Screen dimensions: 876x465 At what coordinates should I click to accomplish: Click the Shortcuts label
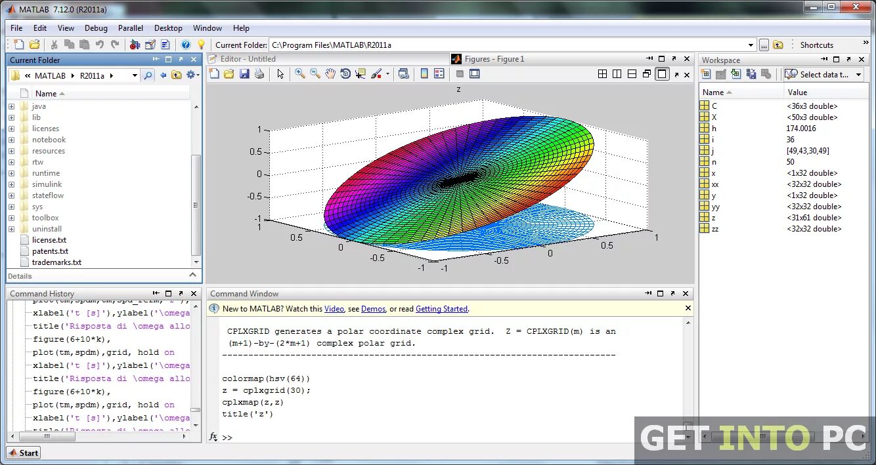tap(816, 45)
